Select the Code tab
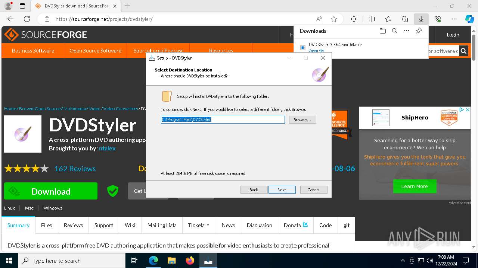The image size is (478, 268). pos(325,225)
